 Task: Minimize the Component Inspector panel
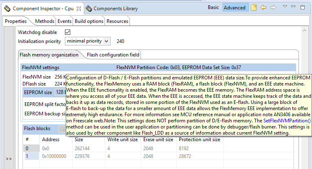pyautogui.click(x=293, y=7)
